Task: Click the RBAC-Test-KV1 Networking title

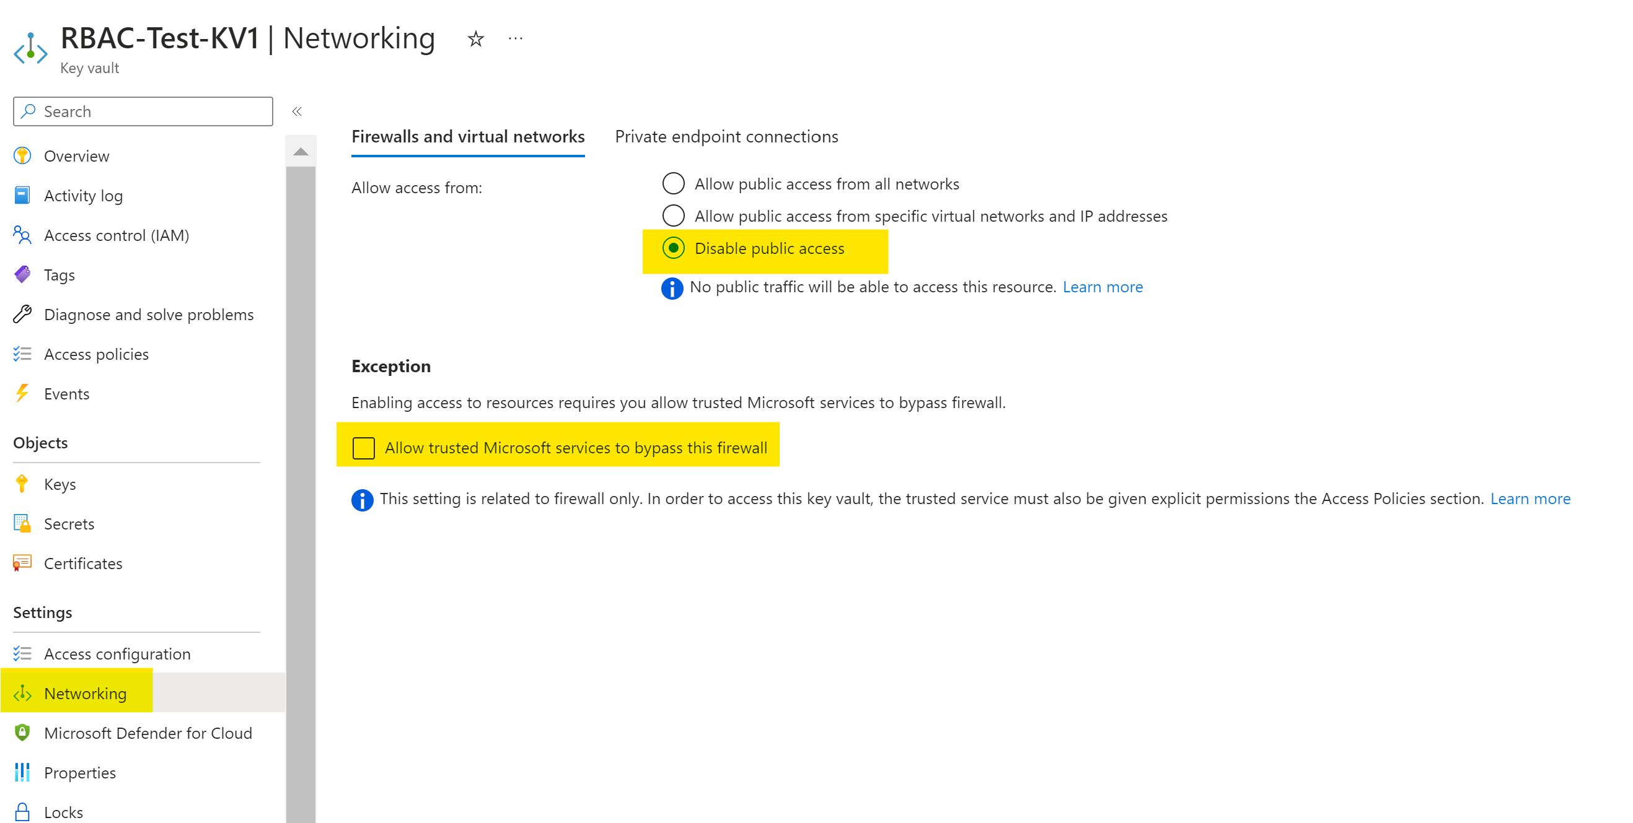Action: pos(248,38)
